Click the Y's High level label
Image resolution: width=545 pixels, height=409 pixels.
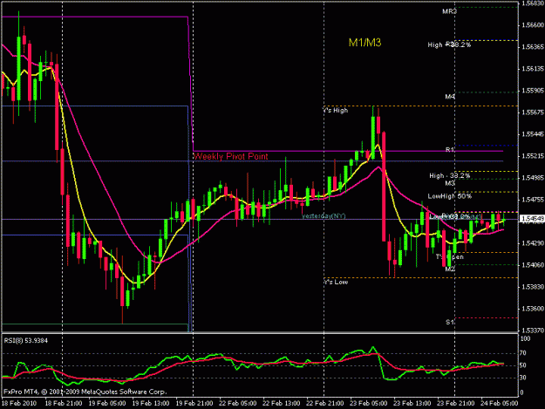tap(336, 110)
